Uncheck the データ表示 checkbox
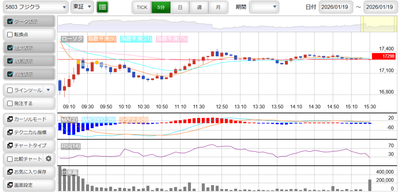 (x=11, y=21)
